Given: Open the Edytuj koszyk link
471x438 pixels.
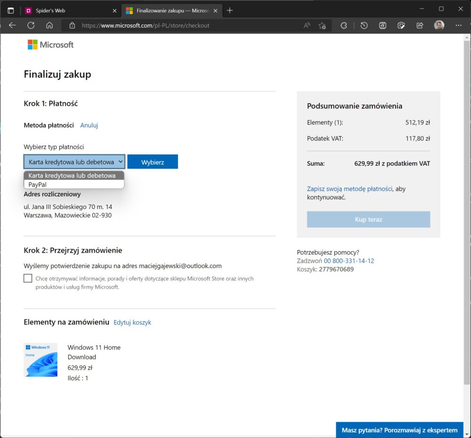Looking at the screenshot, I should [x=132, y=322].
